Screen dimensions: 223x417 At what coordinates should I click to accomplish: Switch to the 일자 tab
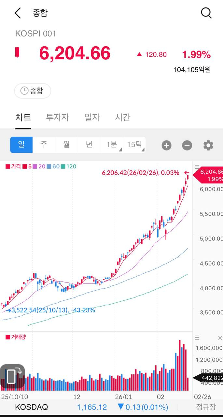pyautogui.click(x=92, y=117)
